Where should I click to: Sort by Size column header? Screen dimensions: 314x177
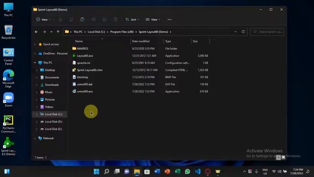pyautogui.click(x=195, y=41)
